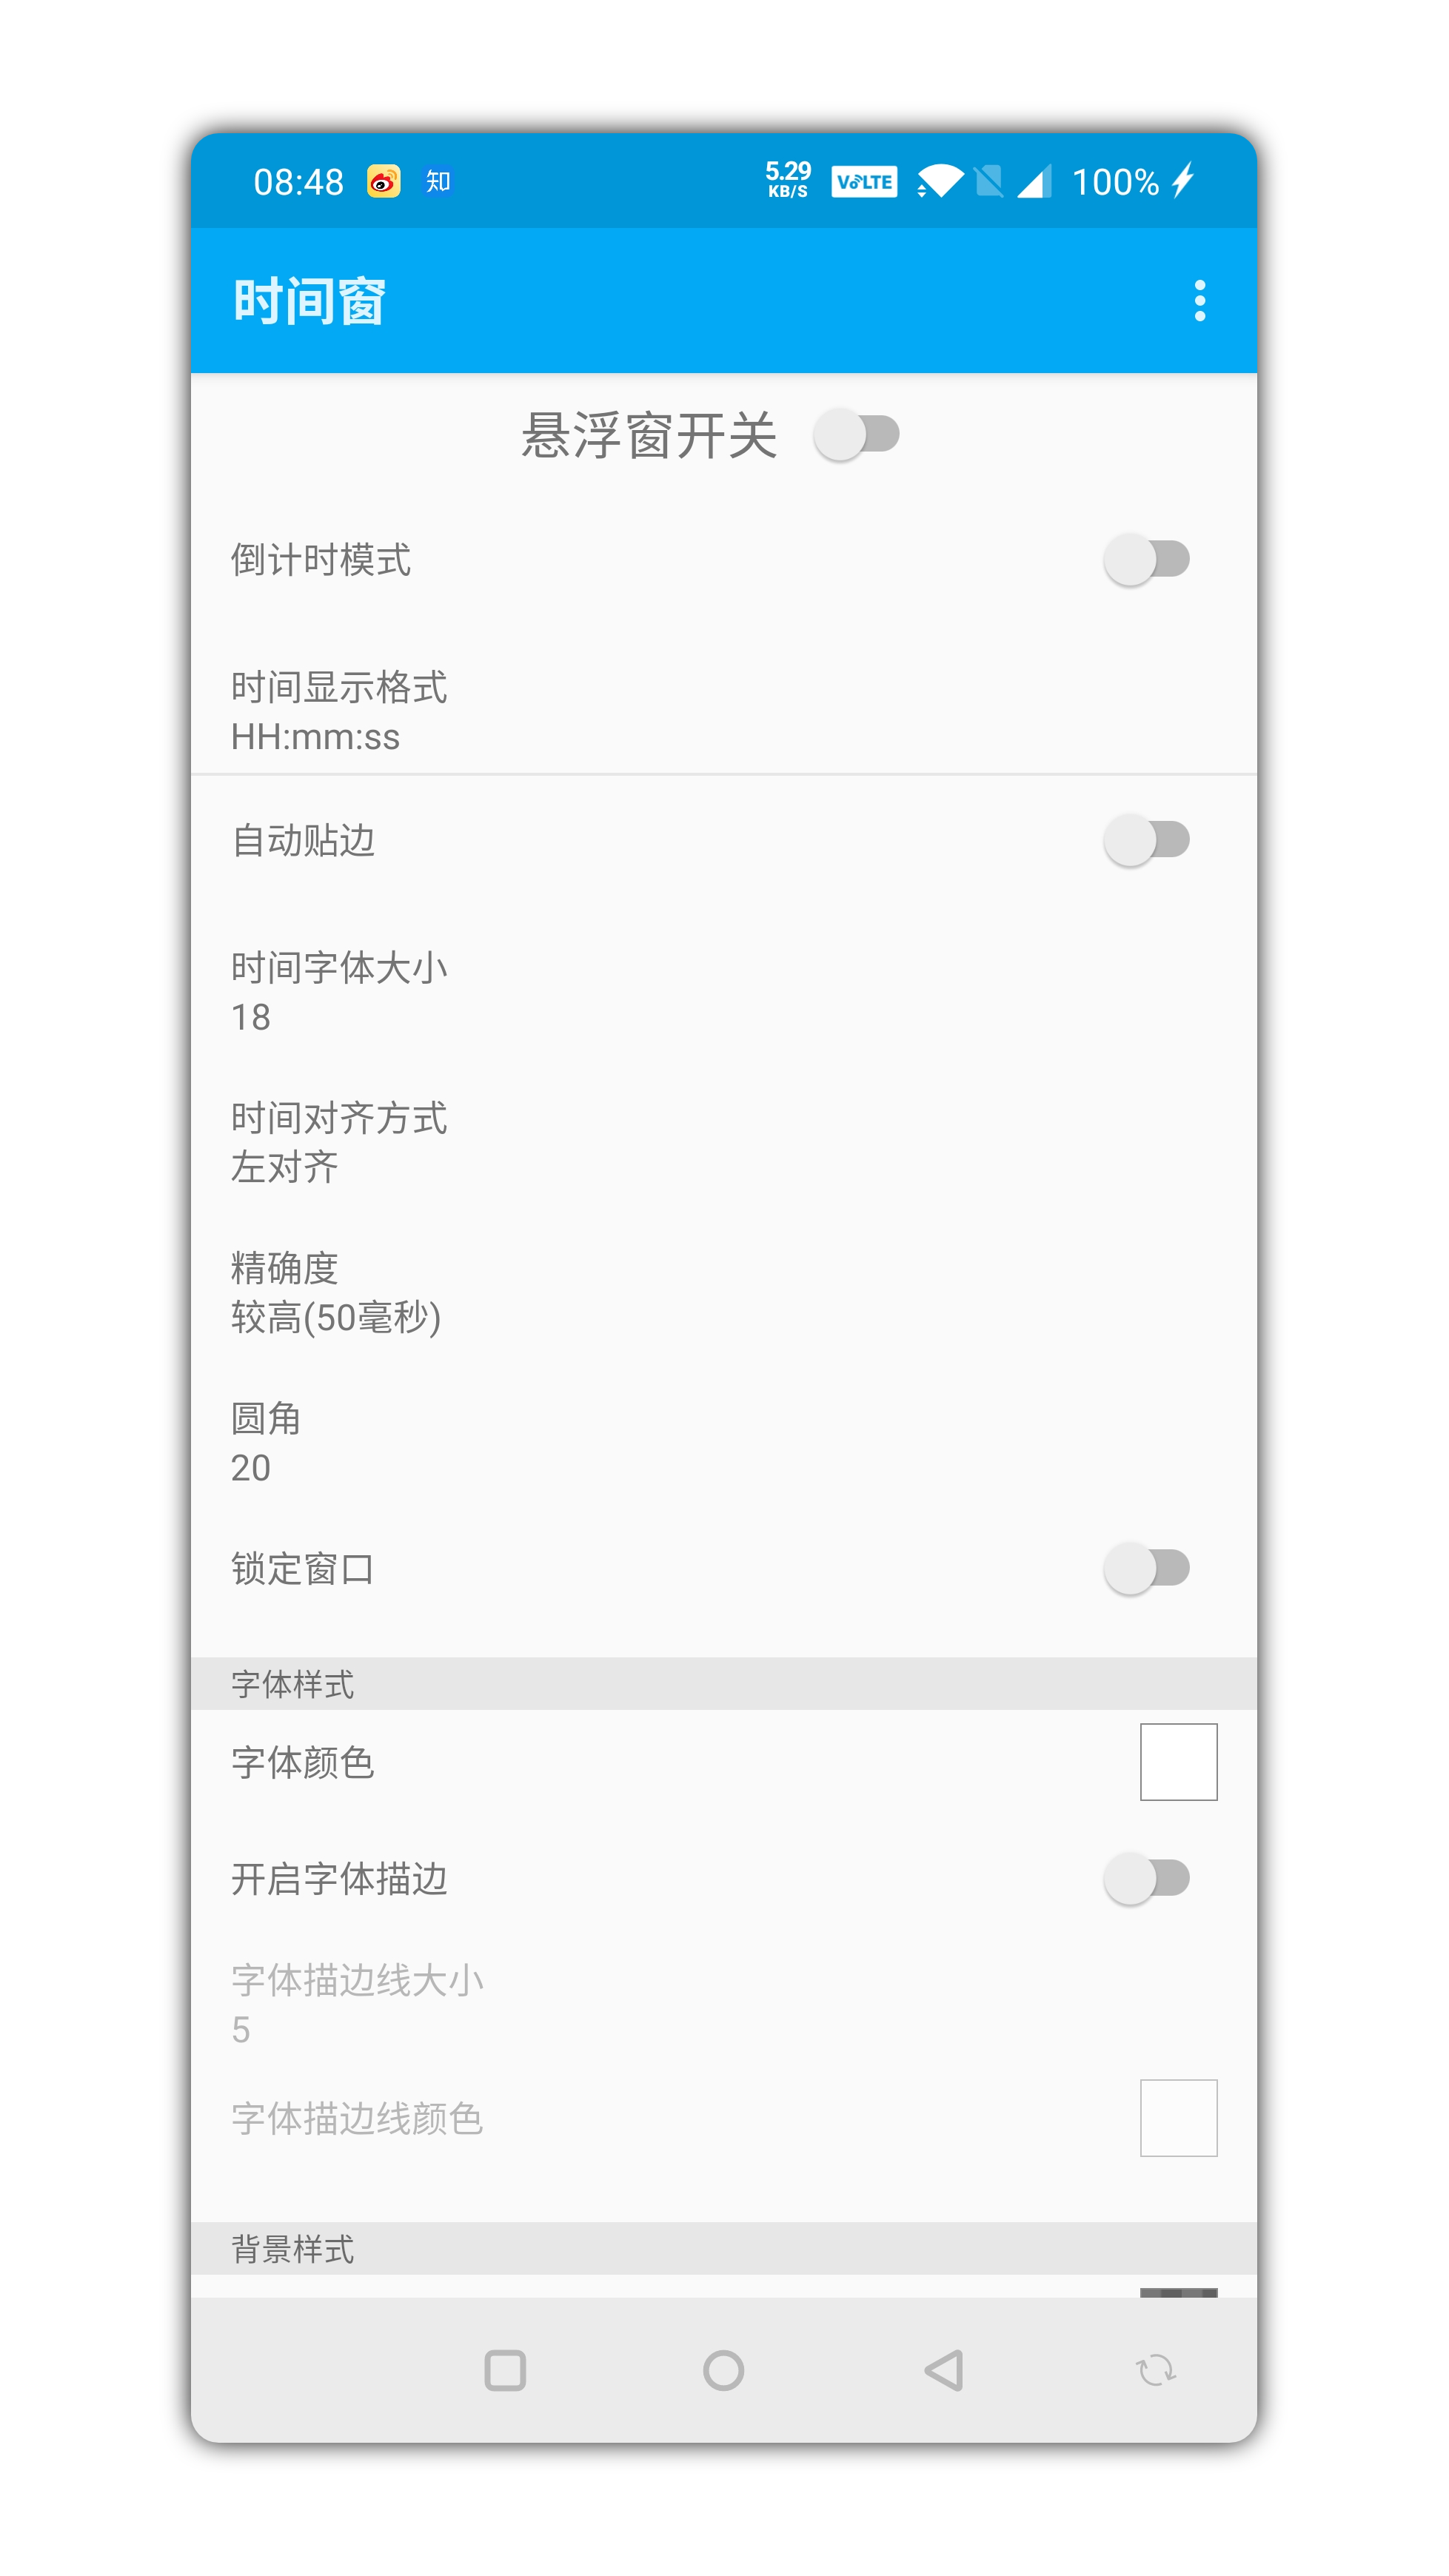Select the 背景样式 section header
Image resolution: width=1449 pixels, height=2576 pixels.
point(700,2244)
